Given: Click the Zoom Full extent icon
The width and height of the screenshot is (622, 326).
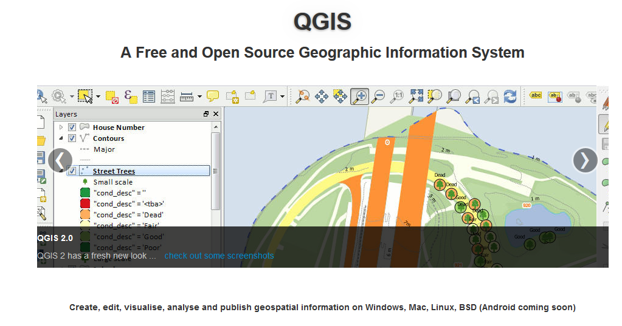Looking at the screenshot, I should coord(416,97).
